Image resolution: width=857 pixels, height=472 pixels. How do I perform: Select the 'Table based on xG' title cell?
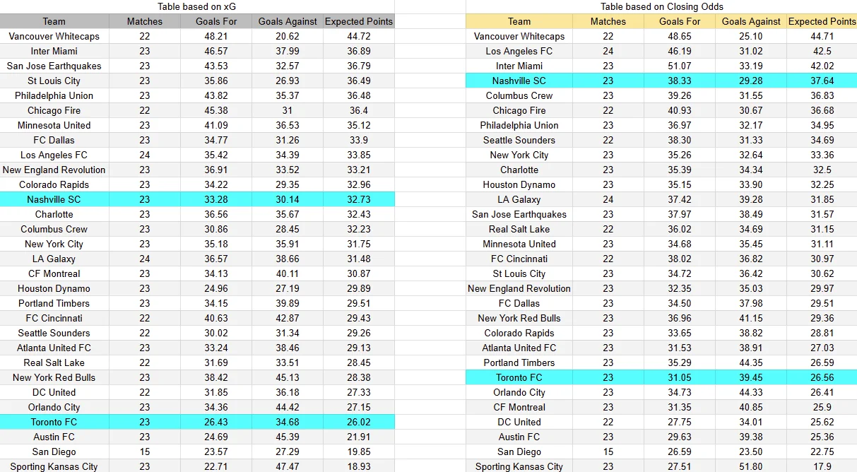coord(196,6)
